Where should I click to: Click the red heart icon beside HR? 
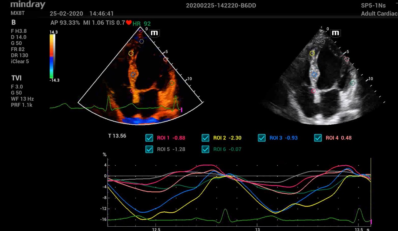[x=129, y=23]
